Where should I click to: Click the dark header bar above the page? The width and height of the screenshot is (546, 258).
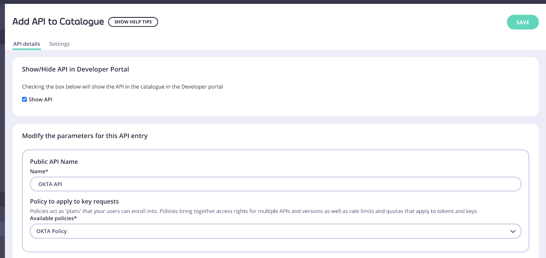[x=273, y=2]
